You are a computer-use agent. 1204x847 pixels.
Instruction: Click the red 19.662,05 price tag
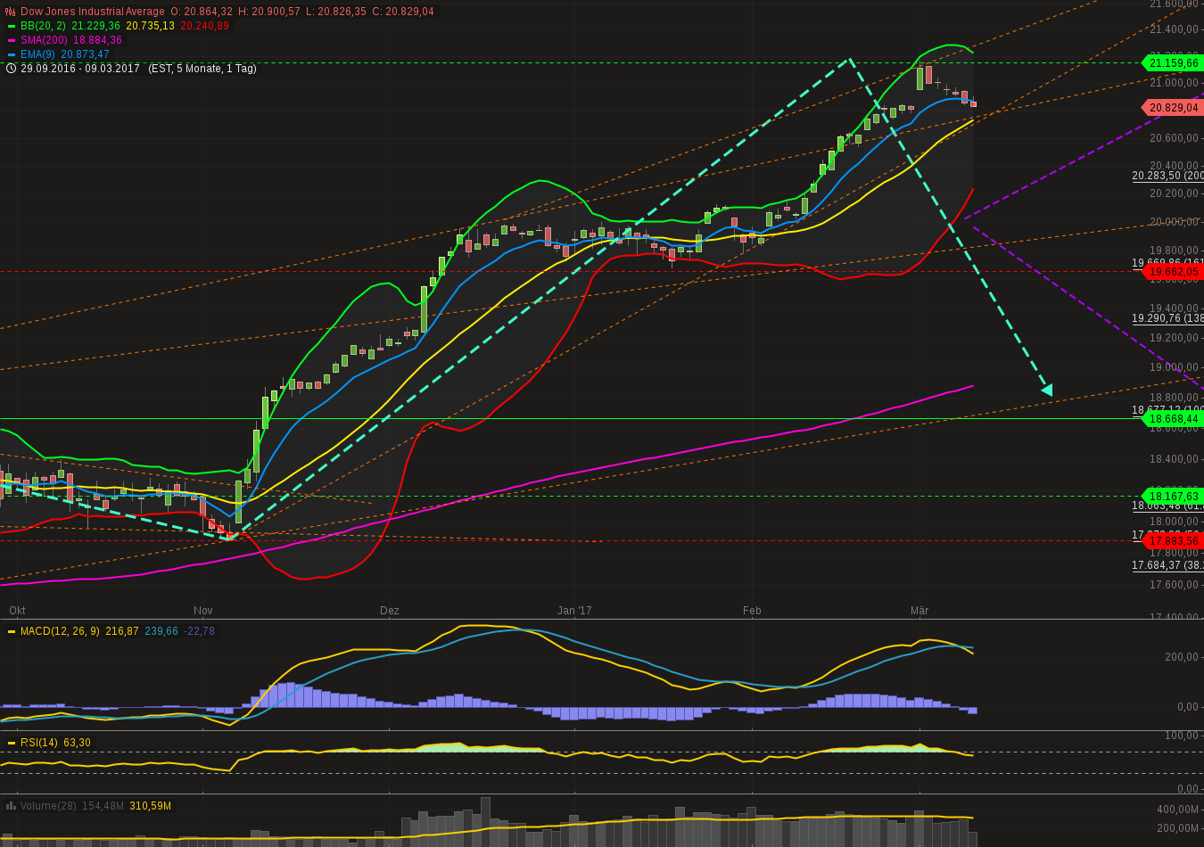tap(1173, 272)
